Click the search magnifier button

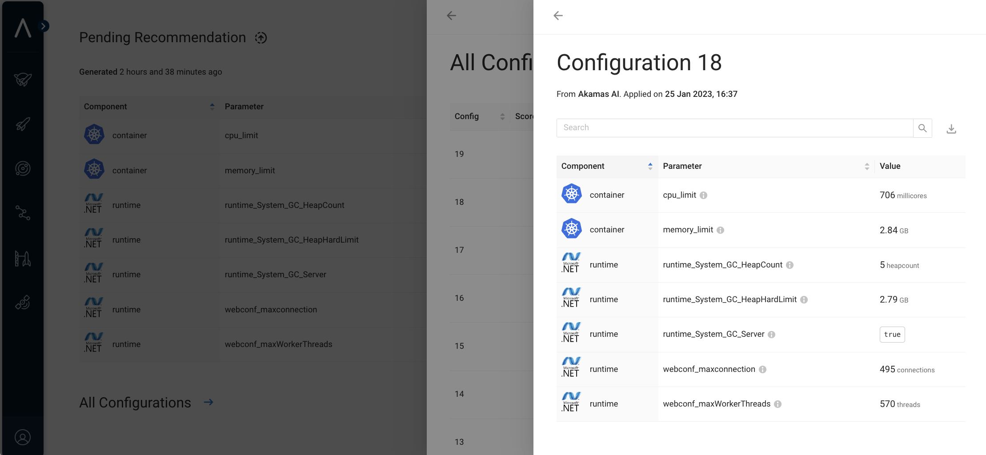pos(922,128)
